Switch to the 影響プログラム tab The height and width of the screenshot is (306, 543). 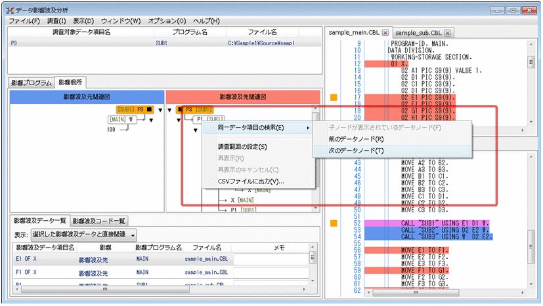(x=32, y=83)
